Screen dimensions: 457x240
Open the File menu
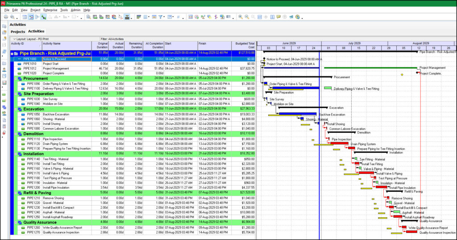[7, 10]
